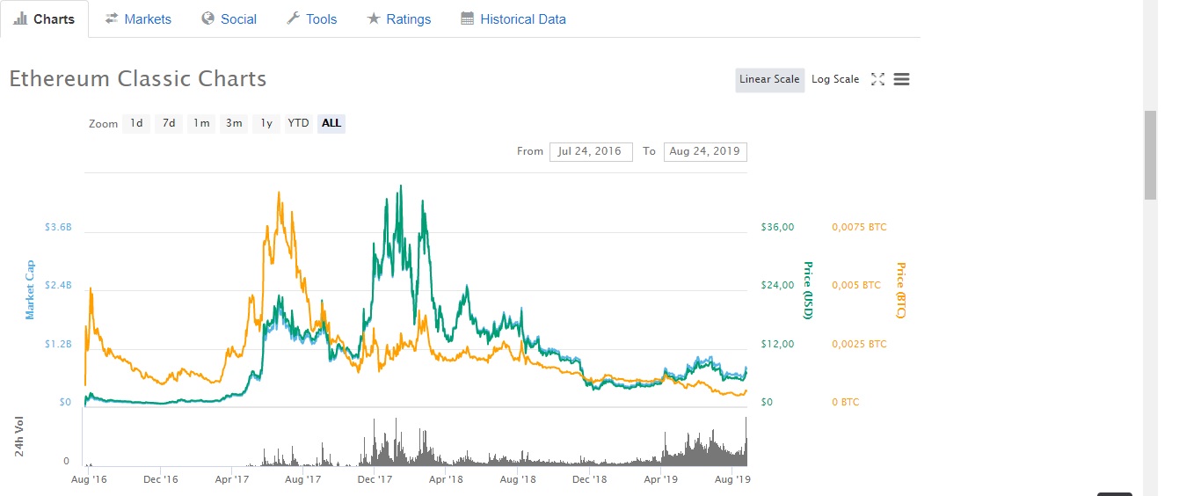Open the From date field
The height and width of the screenshot is (496, 1201).
(x=590, y=151)
